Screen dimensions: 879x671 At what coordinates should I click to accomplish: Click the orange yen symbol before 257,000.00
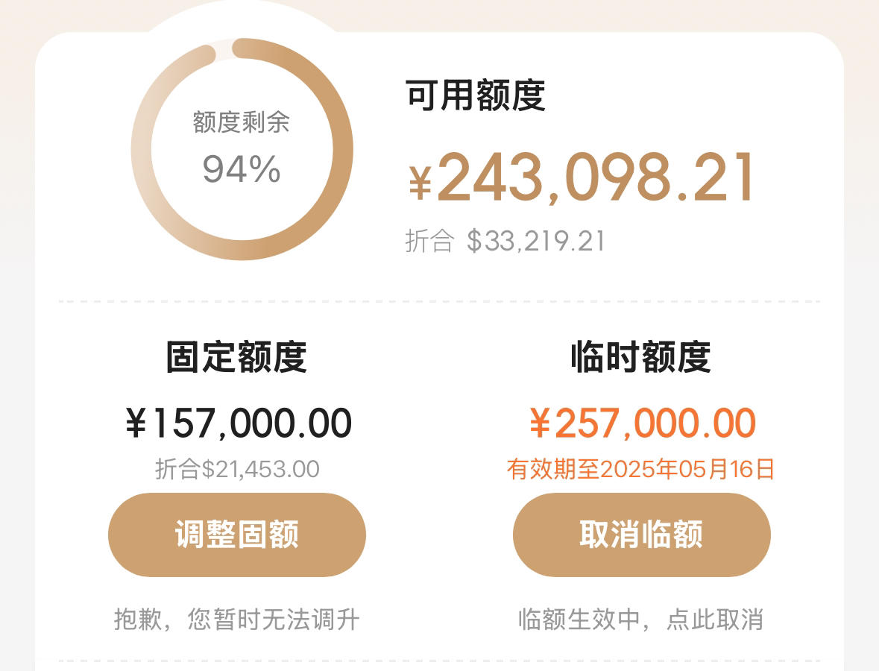540,423
